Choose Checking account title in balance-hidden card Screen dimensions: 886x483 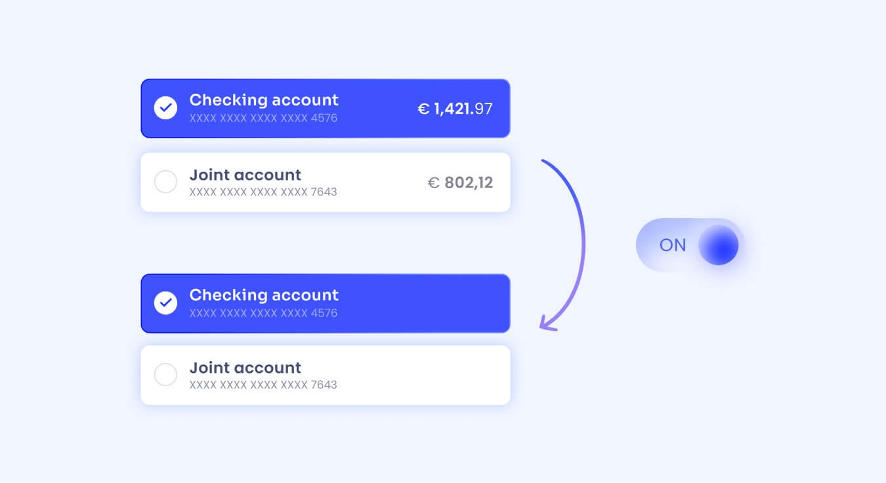(264, 294)
